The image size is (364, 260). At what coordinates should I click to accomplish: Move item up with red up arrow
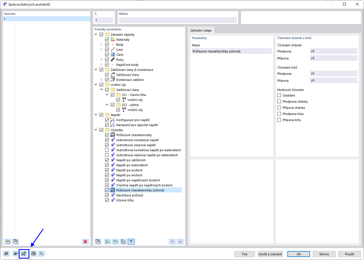172,242
